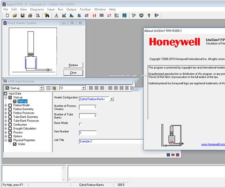This screenshot has height=188, width=225.
Task: Open Print Preview from the toolbar
Action: coord(37,15)
